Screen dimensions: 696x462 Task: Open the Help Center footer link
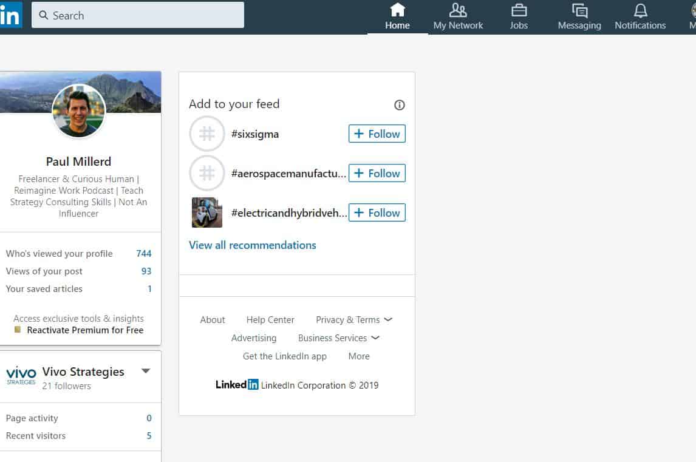(270, 319)
